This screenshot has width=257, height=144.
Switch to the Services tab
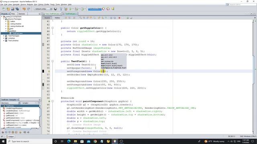pos(22,14)
